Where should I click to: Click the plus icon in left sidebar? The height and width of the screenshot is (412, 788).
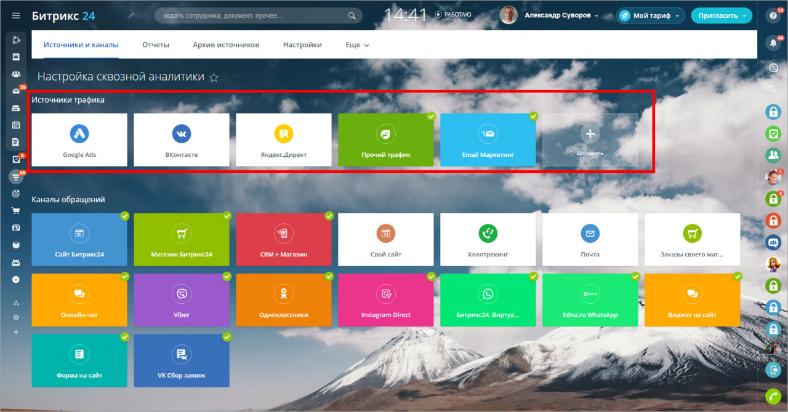[16, 332]
